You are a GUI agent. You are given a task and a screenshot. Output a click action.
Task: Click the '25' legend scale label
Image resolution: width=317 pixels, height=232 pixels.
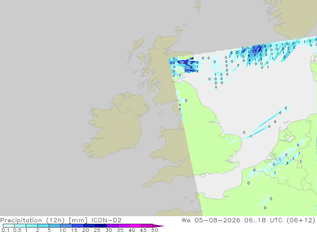tap(97, 230)
